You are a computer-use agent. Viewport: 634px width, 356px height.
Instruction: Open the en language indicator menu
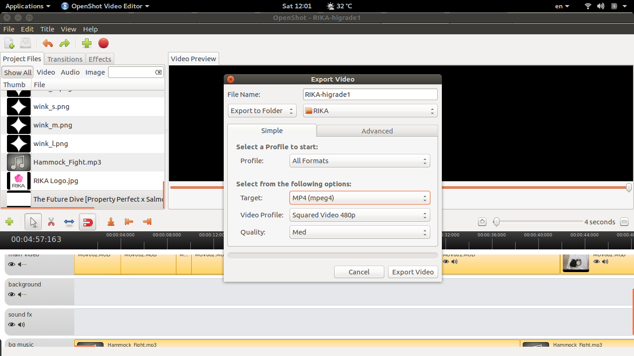[x=562, y=6]
